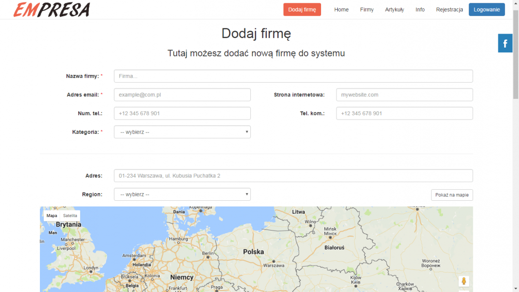Click the Adres email input field
Viewport: 519px width, 292px height.
tap(182, 95)
